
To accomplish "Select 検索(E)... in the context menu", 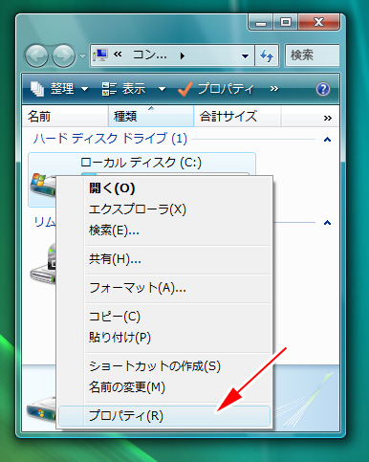I will pos(164,231).
